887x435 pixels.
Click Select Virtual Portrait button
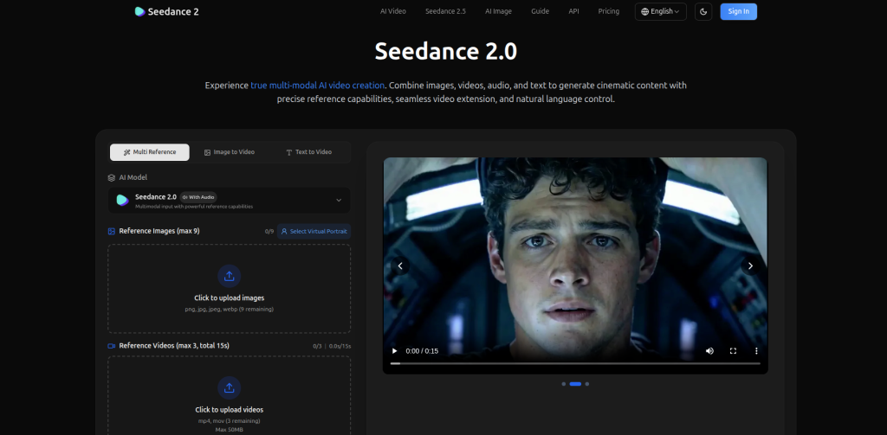(314, 231)
